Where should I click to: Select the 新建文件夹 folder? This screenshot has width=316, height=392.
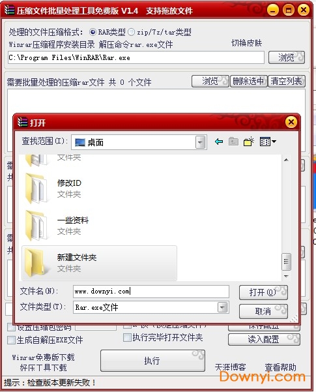[99, 263]
